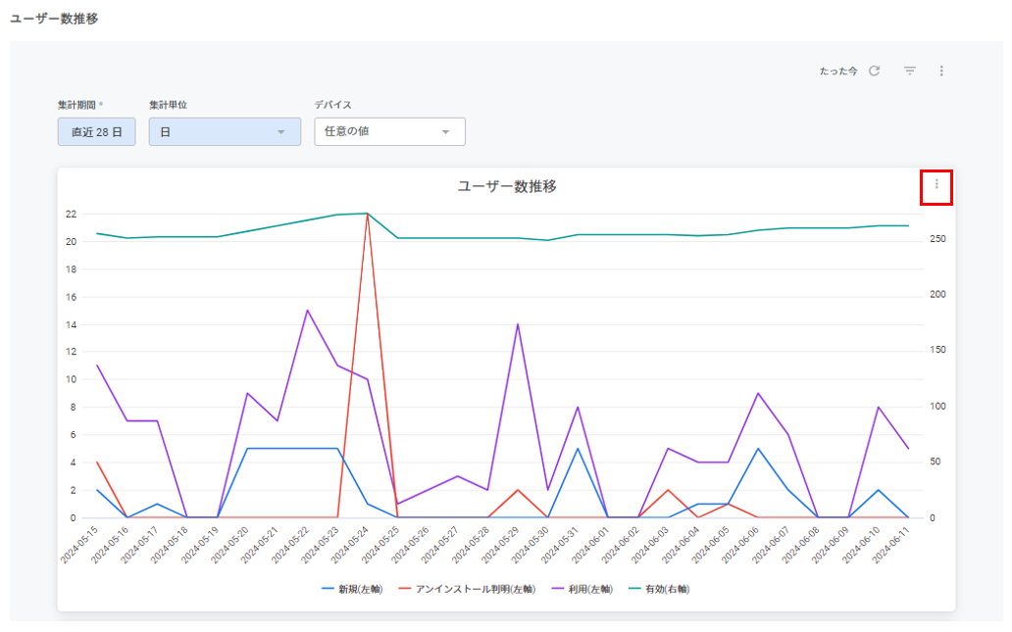
Task: Click the 集計単位 filter label
Action: [169, 105]
